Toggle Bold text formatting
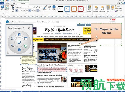125x92 pixels. pos(17,11)
